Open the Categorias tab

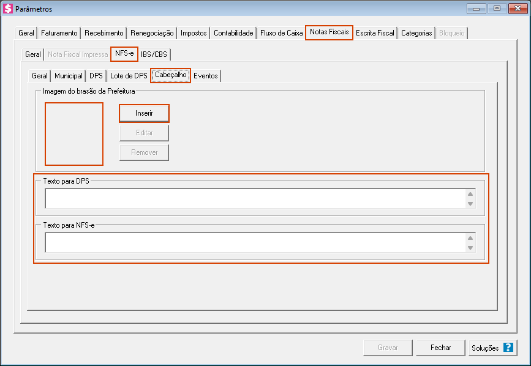tap(416, 33)
